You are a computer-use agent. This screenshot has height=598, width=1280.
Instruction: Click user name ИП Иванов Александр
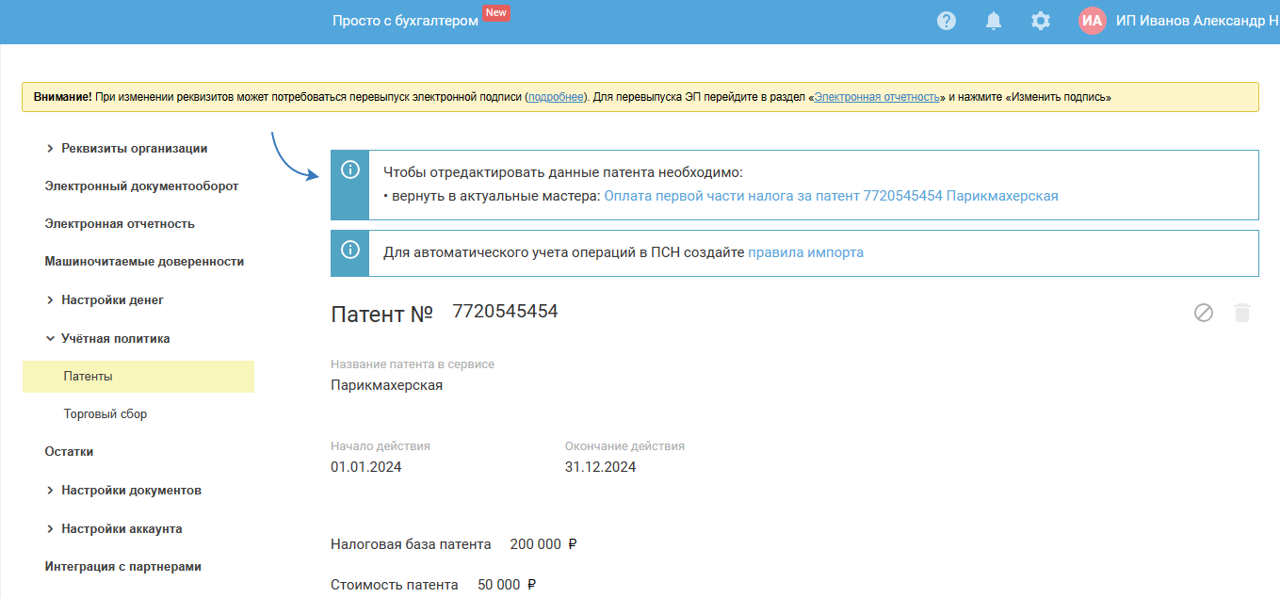point(1197,21)
